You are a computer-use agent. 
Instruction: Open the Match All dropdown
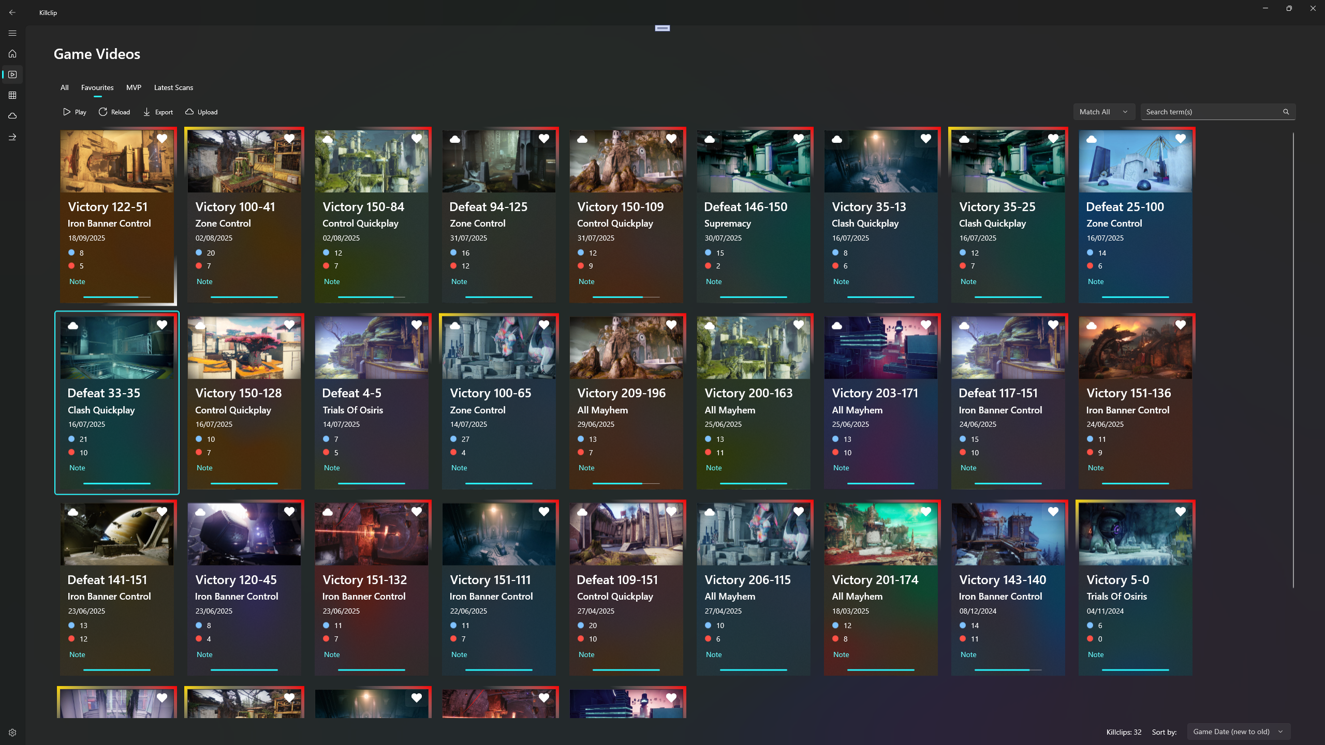1103,112
